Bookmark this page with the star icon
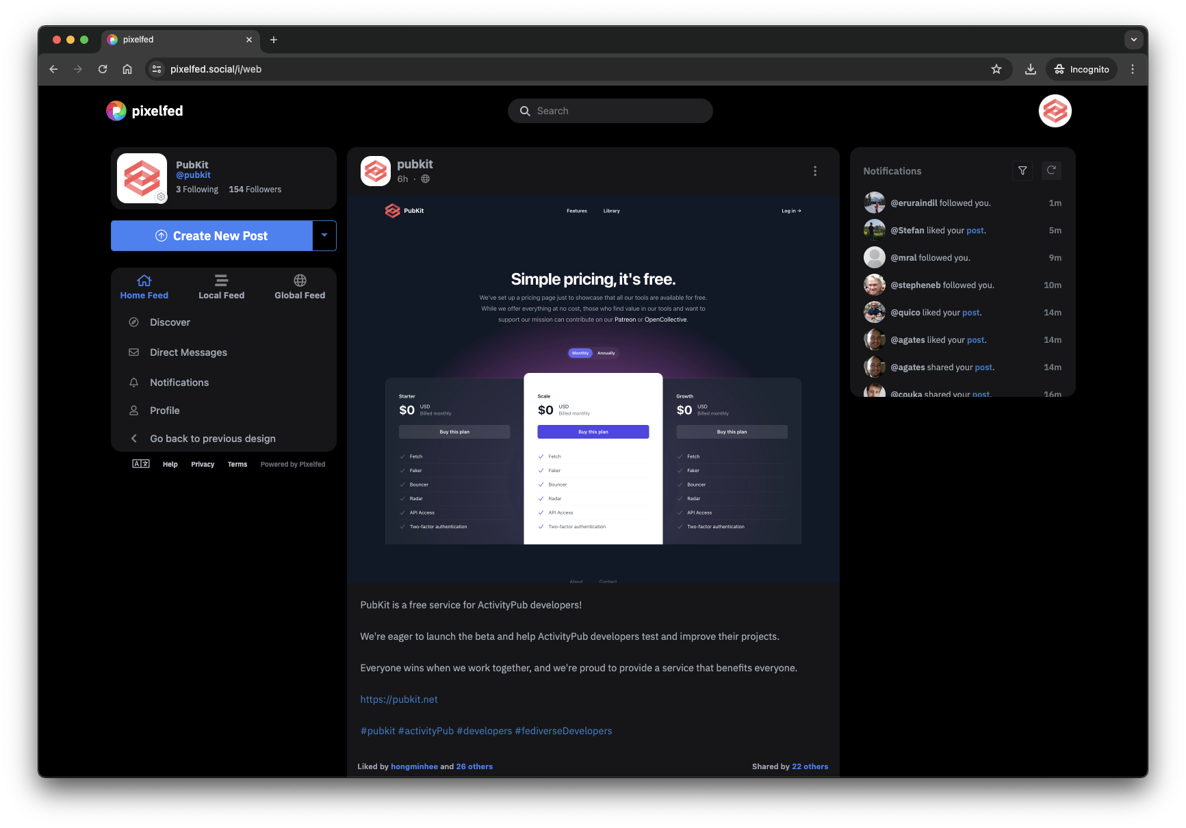Viewport: 1186px width, 828px height. (x=996, y=69)
